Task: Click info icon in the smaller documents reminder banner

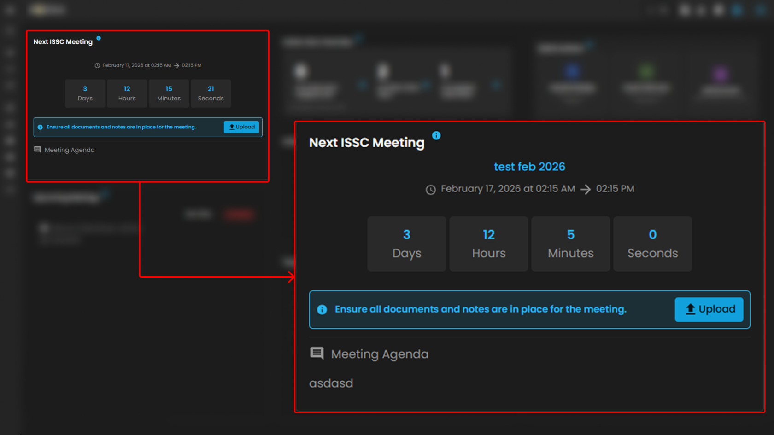Action: pos(40,127)
